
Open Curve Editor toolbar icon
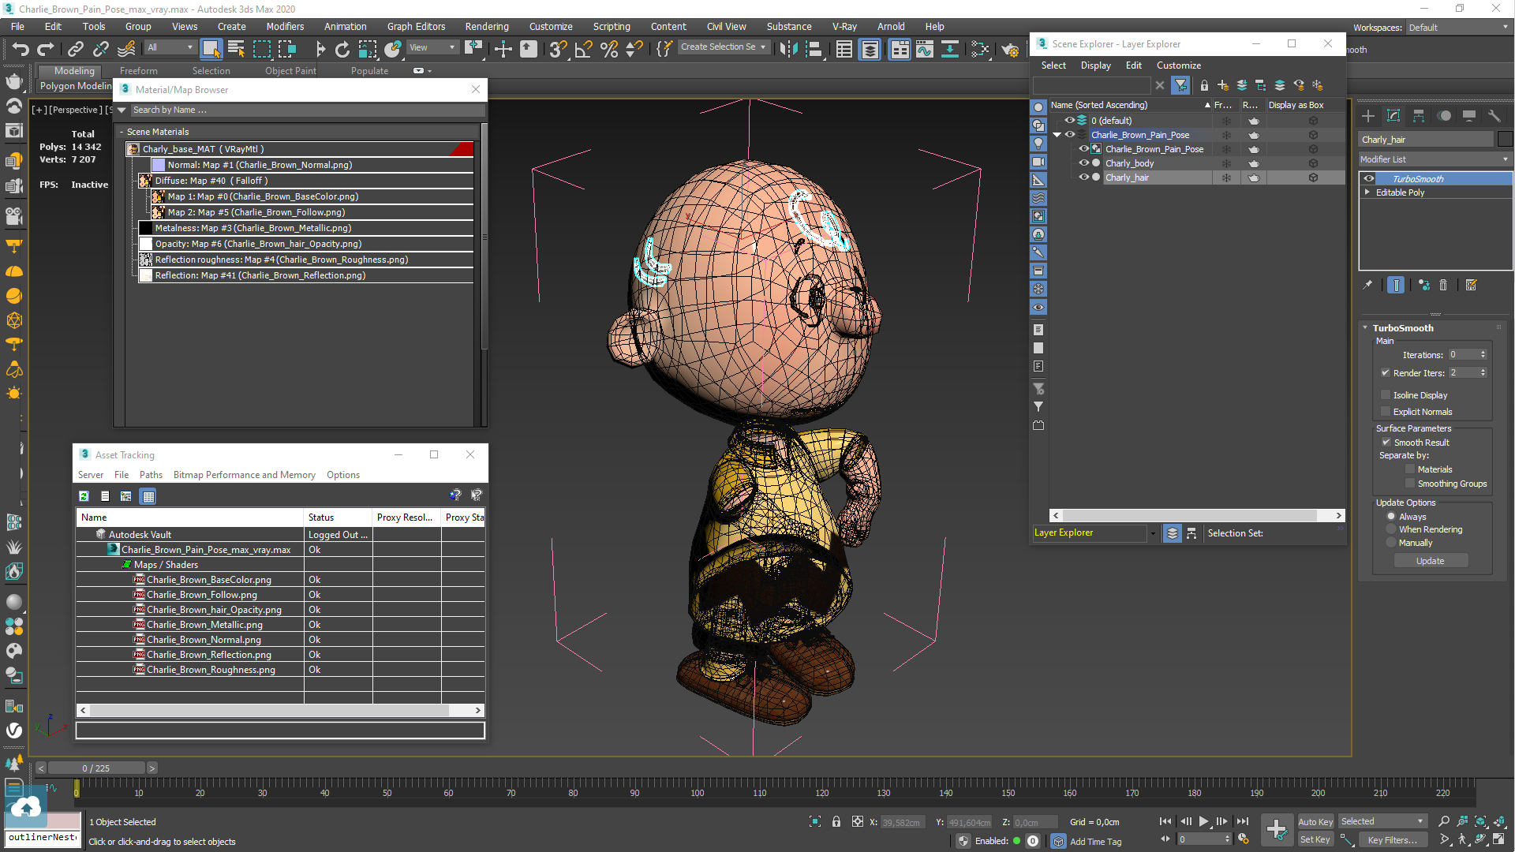click(925, 49)
